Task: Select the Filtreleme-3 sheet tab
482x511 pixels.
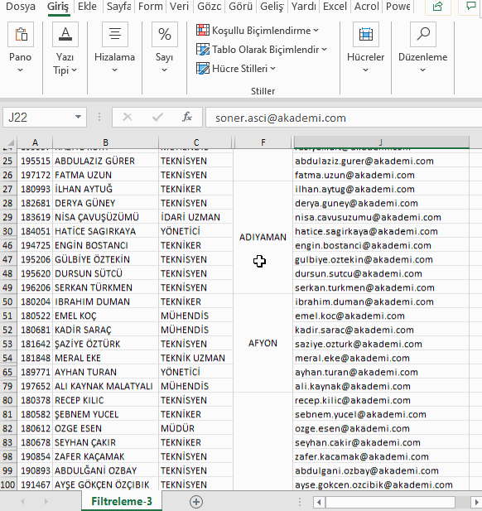Action: pyautogui.click(x=122, y=502)
